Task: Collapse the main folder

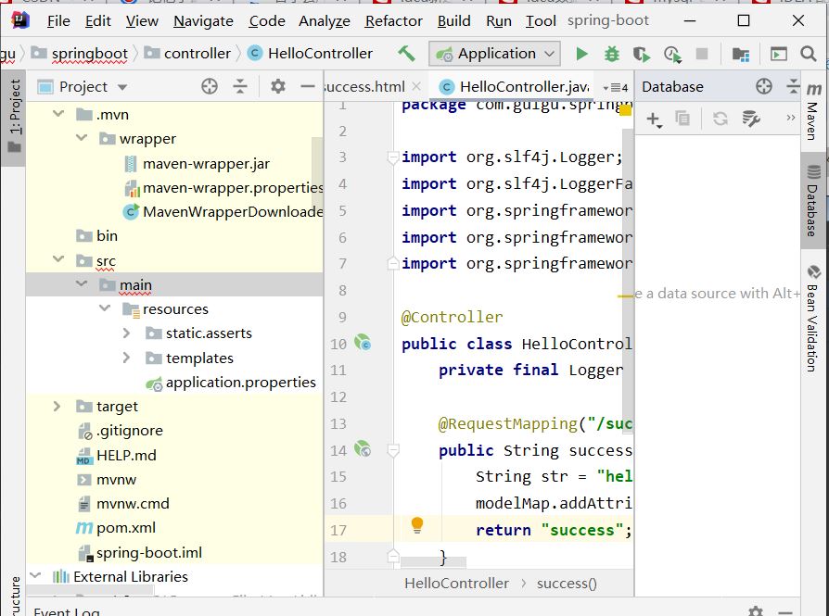Action: pos(82,283)
